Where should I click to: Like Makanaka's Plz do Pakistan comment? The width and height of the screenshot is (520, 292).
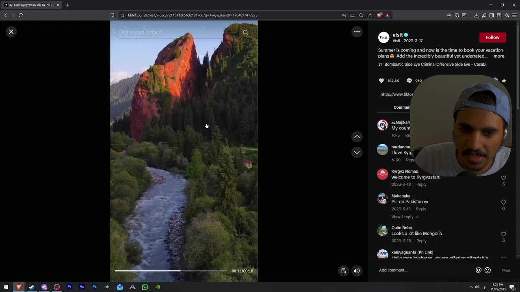[x=503, y=202]
